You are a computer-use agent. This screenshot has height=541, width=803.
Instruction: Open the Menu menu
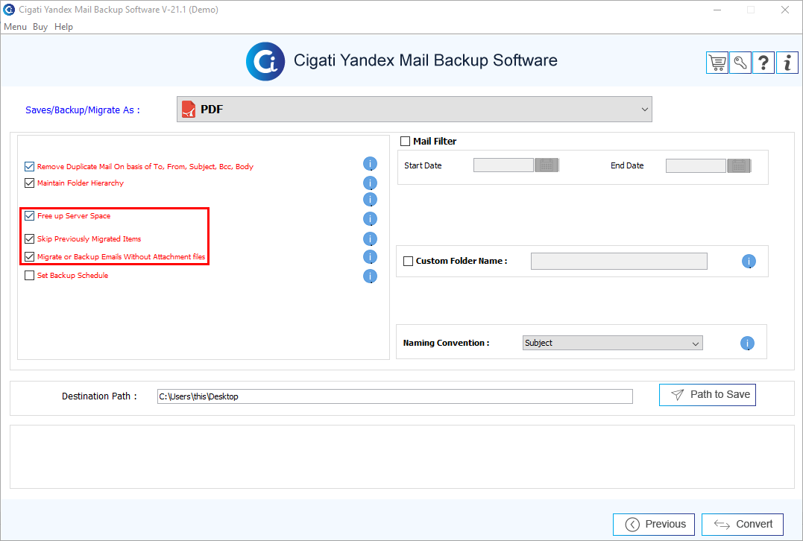click(x=16, y=27)
